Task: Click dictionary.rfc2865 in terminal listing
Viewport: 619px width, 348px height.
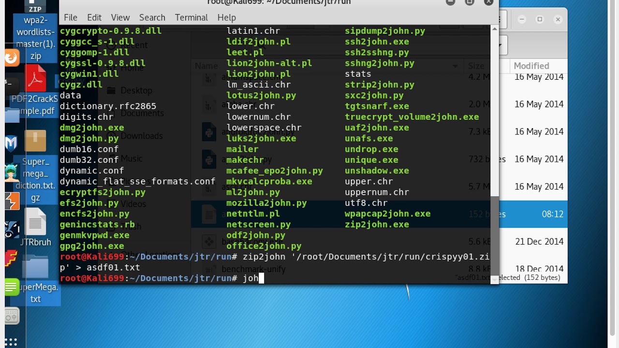Action: pyautogui.click(x=108, y=106)
